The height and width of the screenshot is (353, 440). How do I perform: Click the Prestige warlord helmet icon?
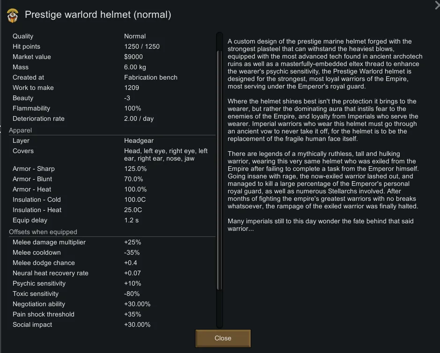pyautogui.click(x=13, y=15)
